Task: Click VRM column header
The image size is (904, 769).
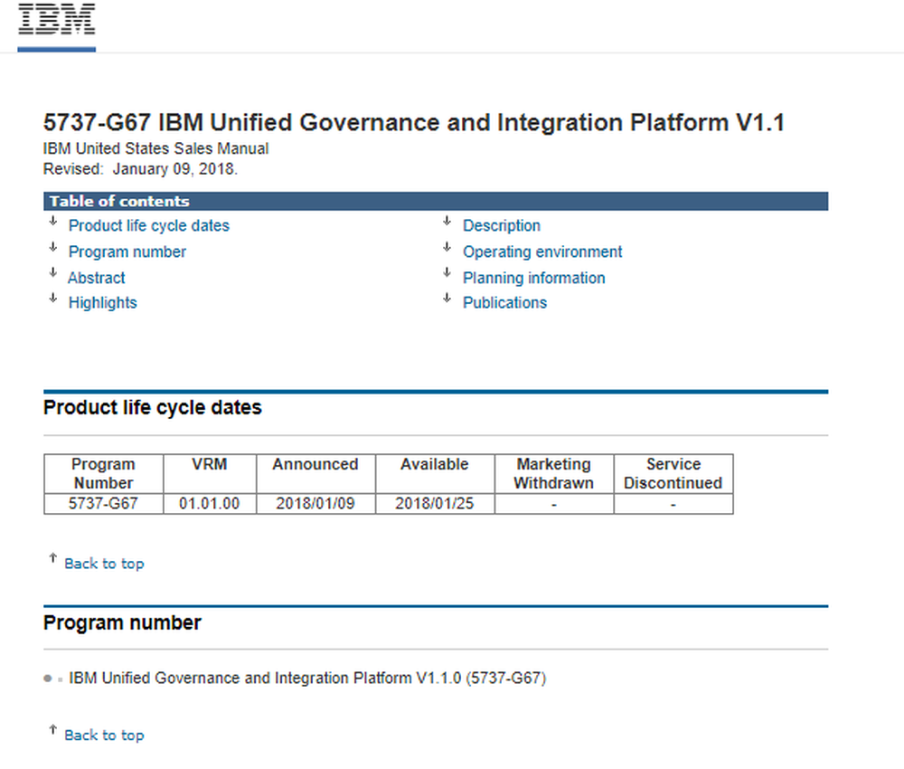Action: click(x=210, y=474)
